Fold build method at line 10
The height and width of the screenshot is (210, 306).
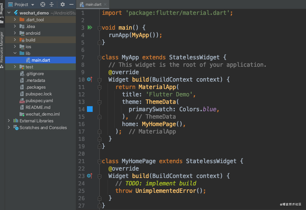tap(99, 80)
